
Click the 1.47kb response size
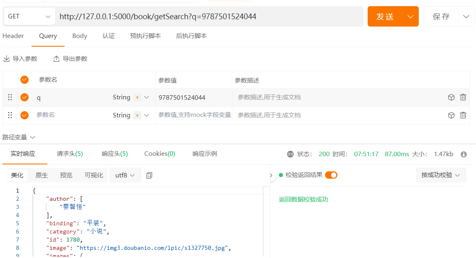(x=443, y=154)
